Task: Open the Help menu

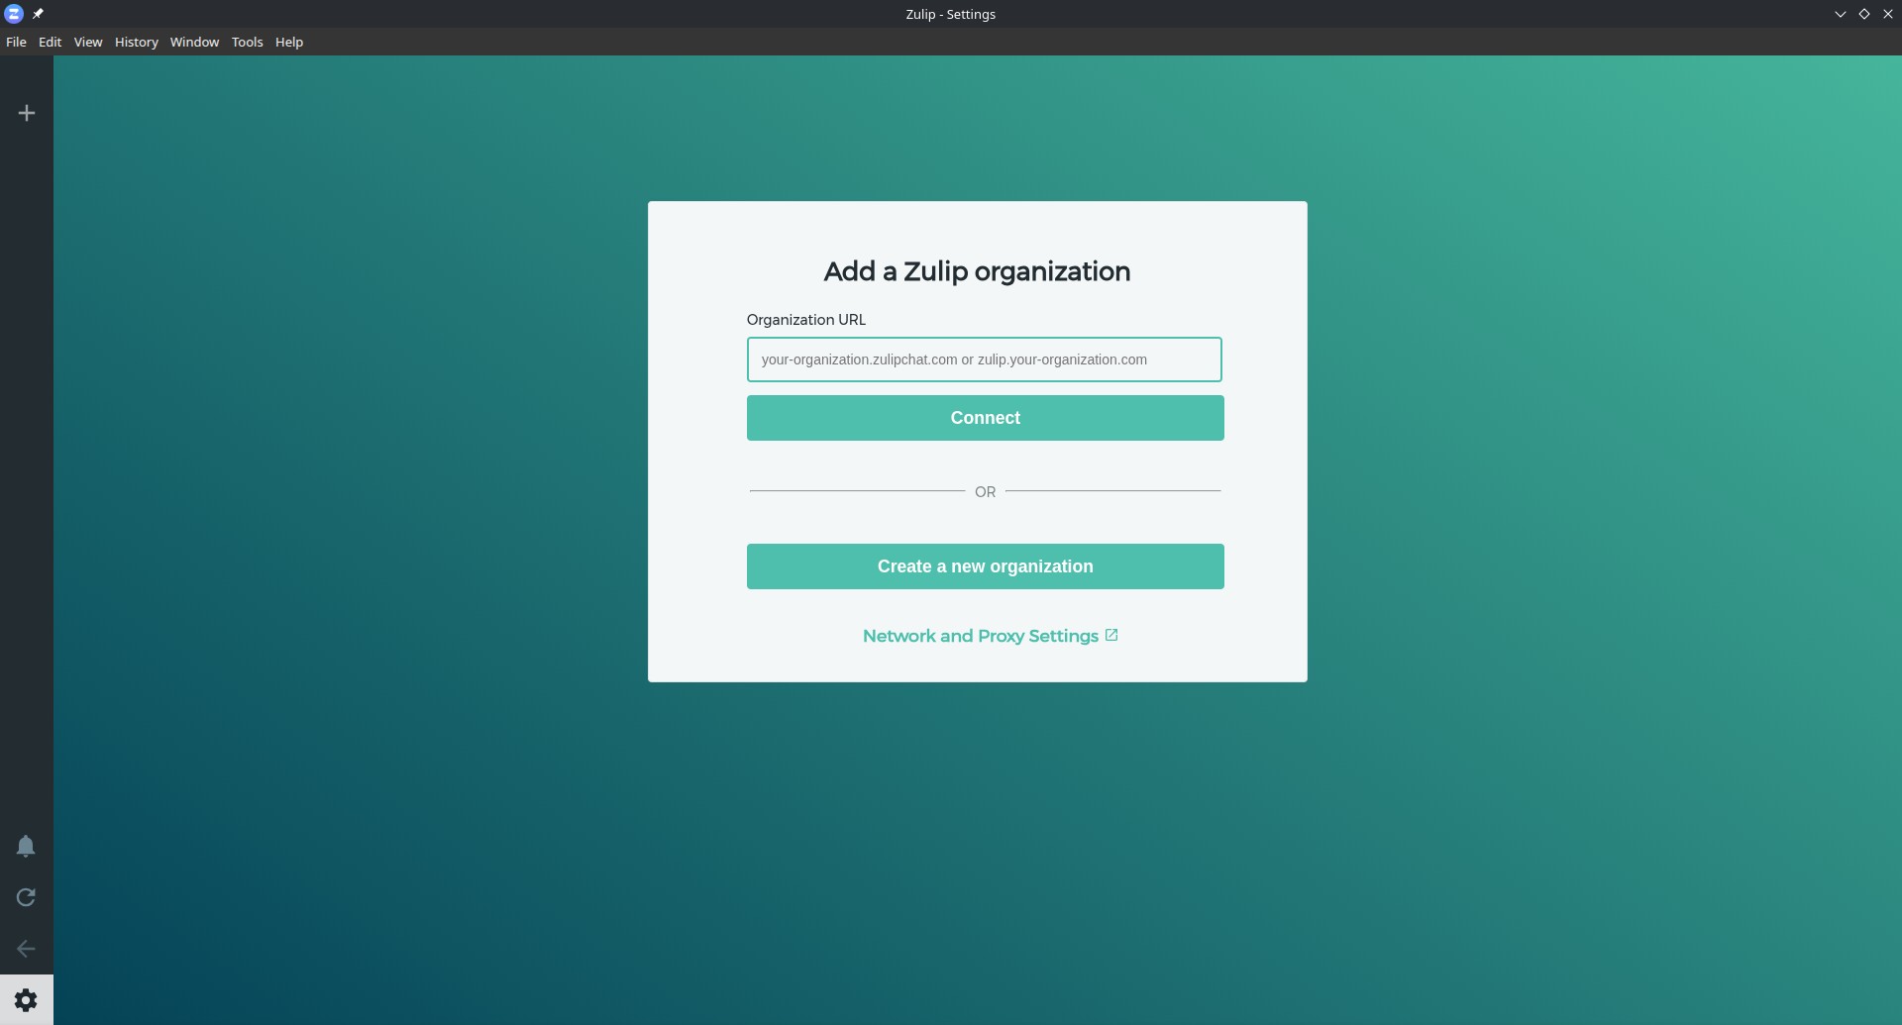Action: click(x=289, y=42)
